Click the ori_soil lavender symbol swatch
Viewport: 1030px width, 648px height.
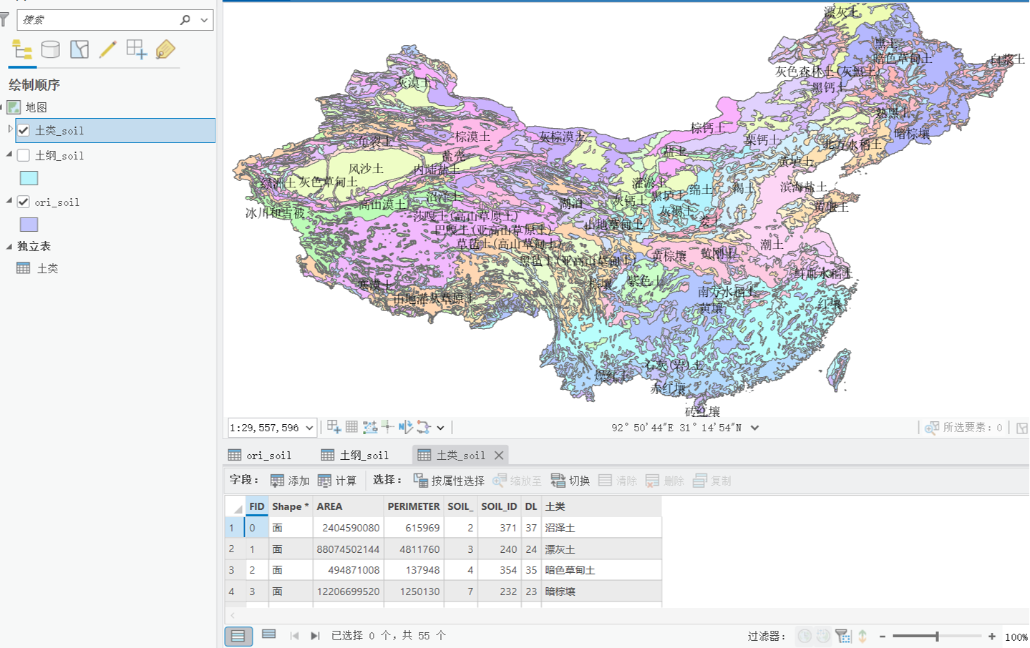coord(29,225)
